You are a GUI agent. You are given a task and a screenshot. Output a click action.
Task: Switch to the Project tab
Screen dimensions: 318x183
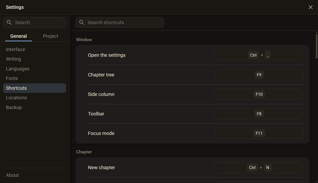pyautogui.click(x=50, y=36)
